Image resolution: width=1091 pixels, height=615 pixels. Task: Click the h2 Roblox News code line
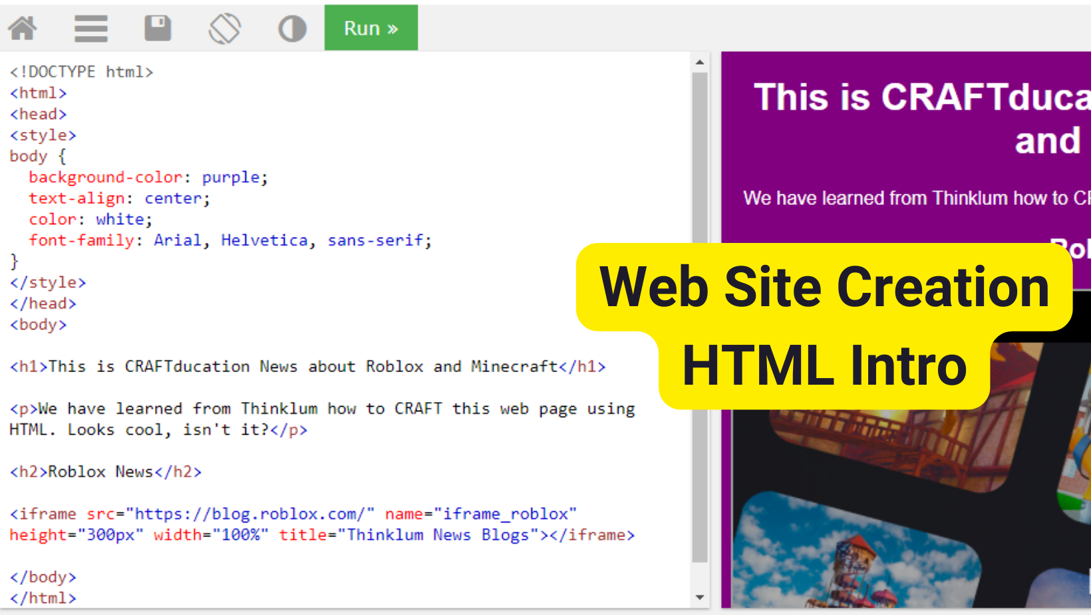click(x=106, y=472)
